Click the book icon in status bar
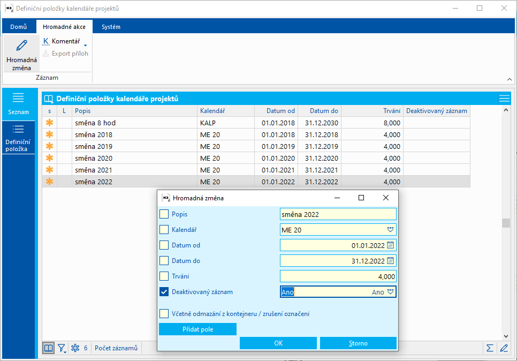517x361 pixels. 49,348
